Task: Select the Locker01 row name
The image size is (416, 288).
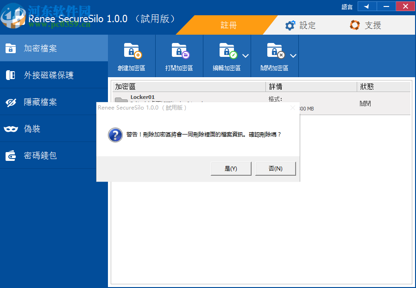Action: 143,97
